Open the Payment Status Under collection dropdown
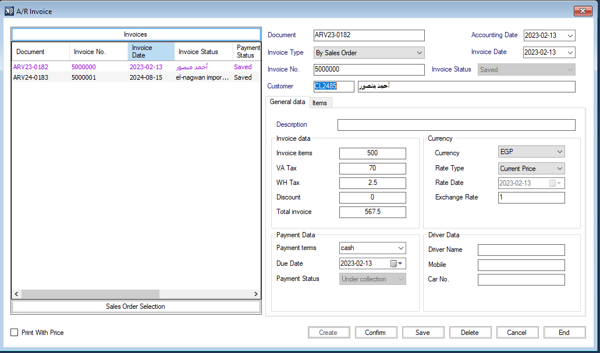 click(x=372, y=279)
